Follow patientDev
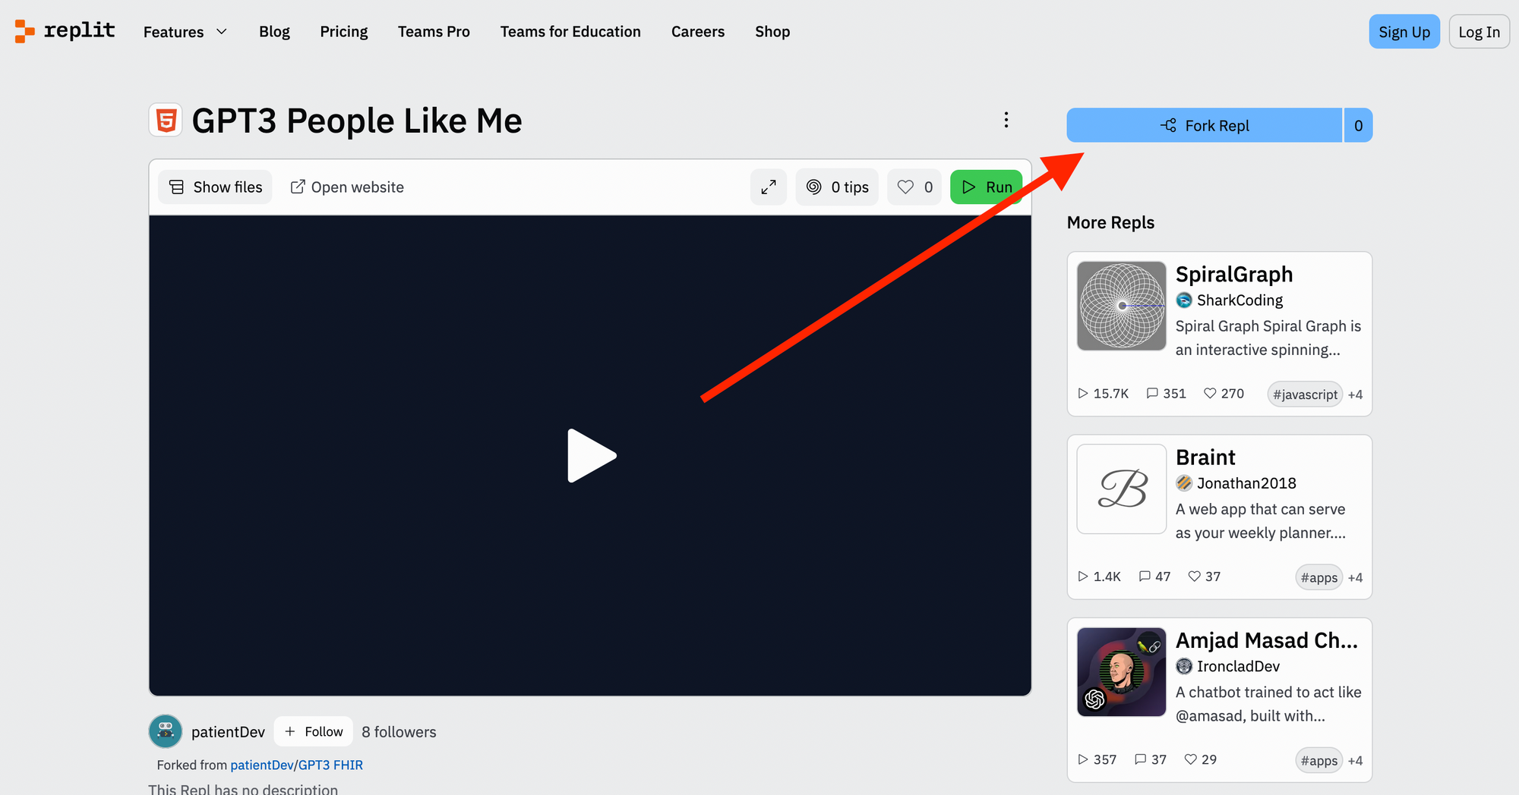This screenshot has height=795, width=1519. (314, 731)
